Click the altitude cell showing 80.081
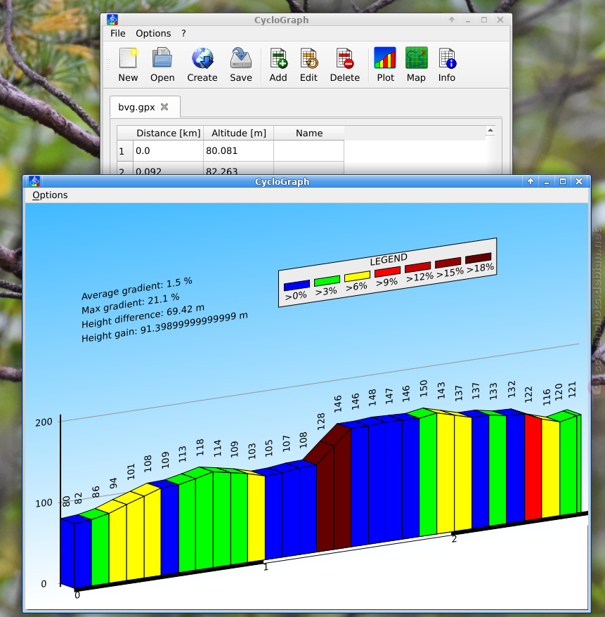 (239, 151)
